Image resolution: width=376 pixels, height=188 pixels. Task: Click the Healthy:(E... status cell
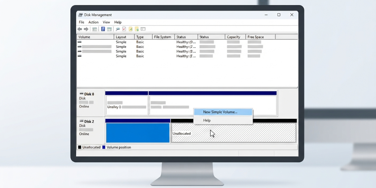186,56
